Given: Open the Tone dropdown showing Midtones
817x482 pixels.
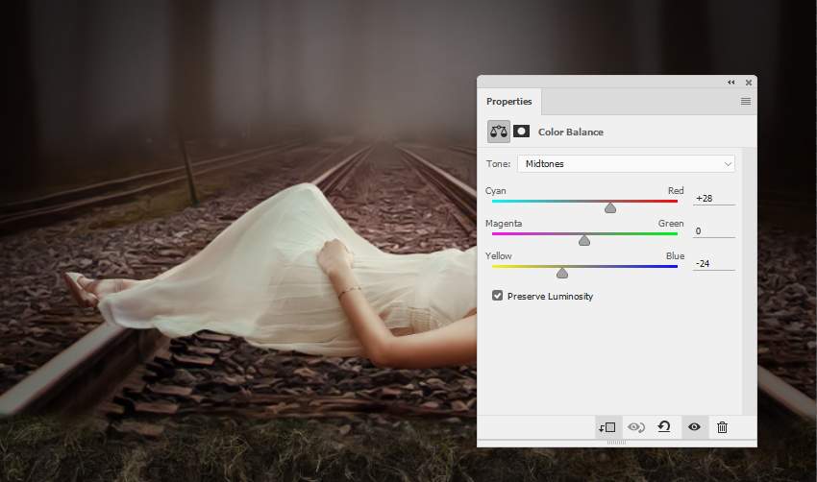Looking at the screenshot, I should (626, 163).
